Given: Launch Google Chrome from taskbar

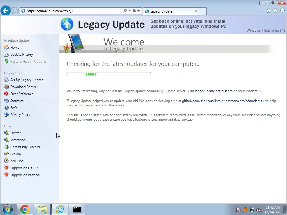Looking at the screenshot, I should click(x=25, y=209).
